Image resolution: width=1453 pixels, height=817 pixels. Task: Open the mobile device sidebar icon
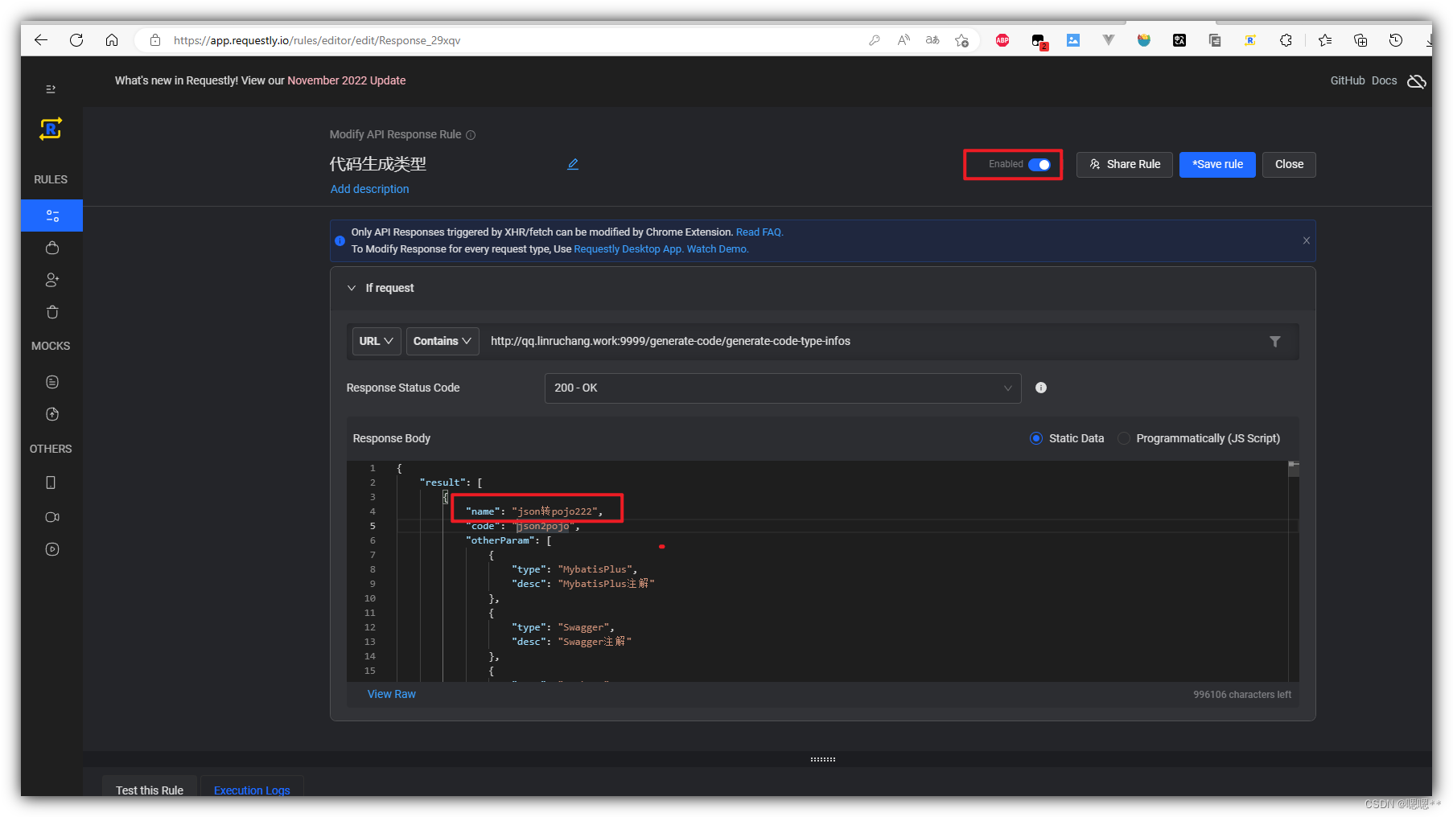point(51,482)
